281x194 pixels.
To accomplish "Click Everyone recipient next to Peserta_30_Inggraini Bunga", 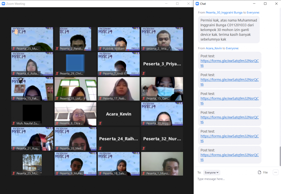I will coord(253,12).
